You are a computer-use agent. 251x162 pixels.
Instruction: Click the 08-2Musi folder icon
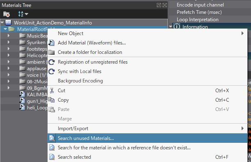tap(22, 81)
